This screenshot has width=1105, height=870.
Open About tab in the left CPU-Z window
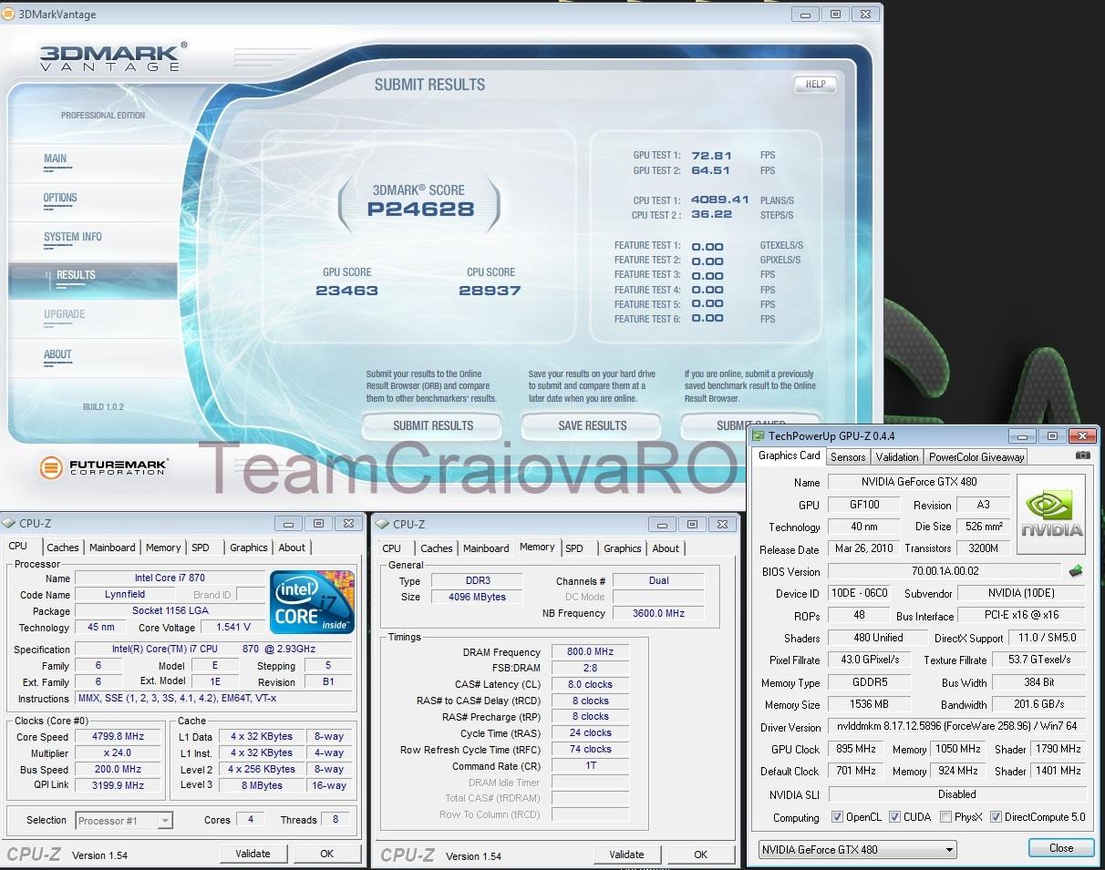[292, 548]
